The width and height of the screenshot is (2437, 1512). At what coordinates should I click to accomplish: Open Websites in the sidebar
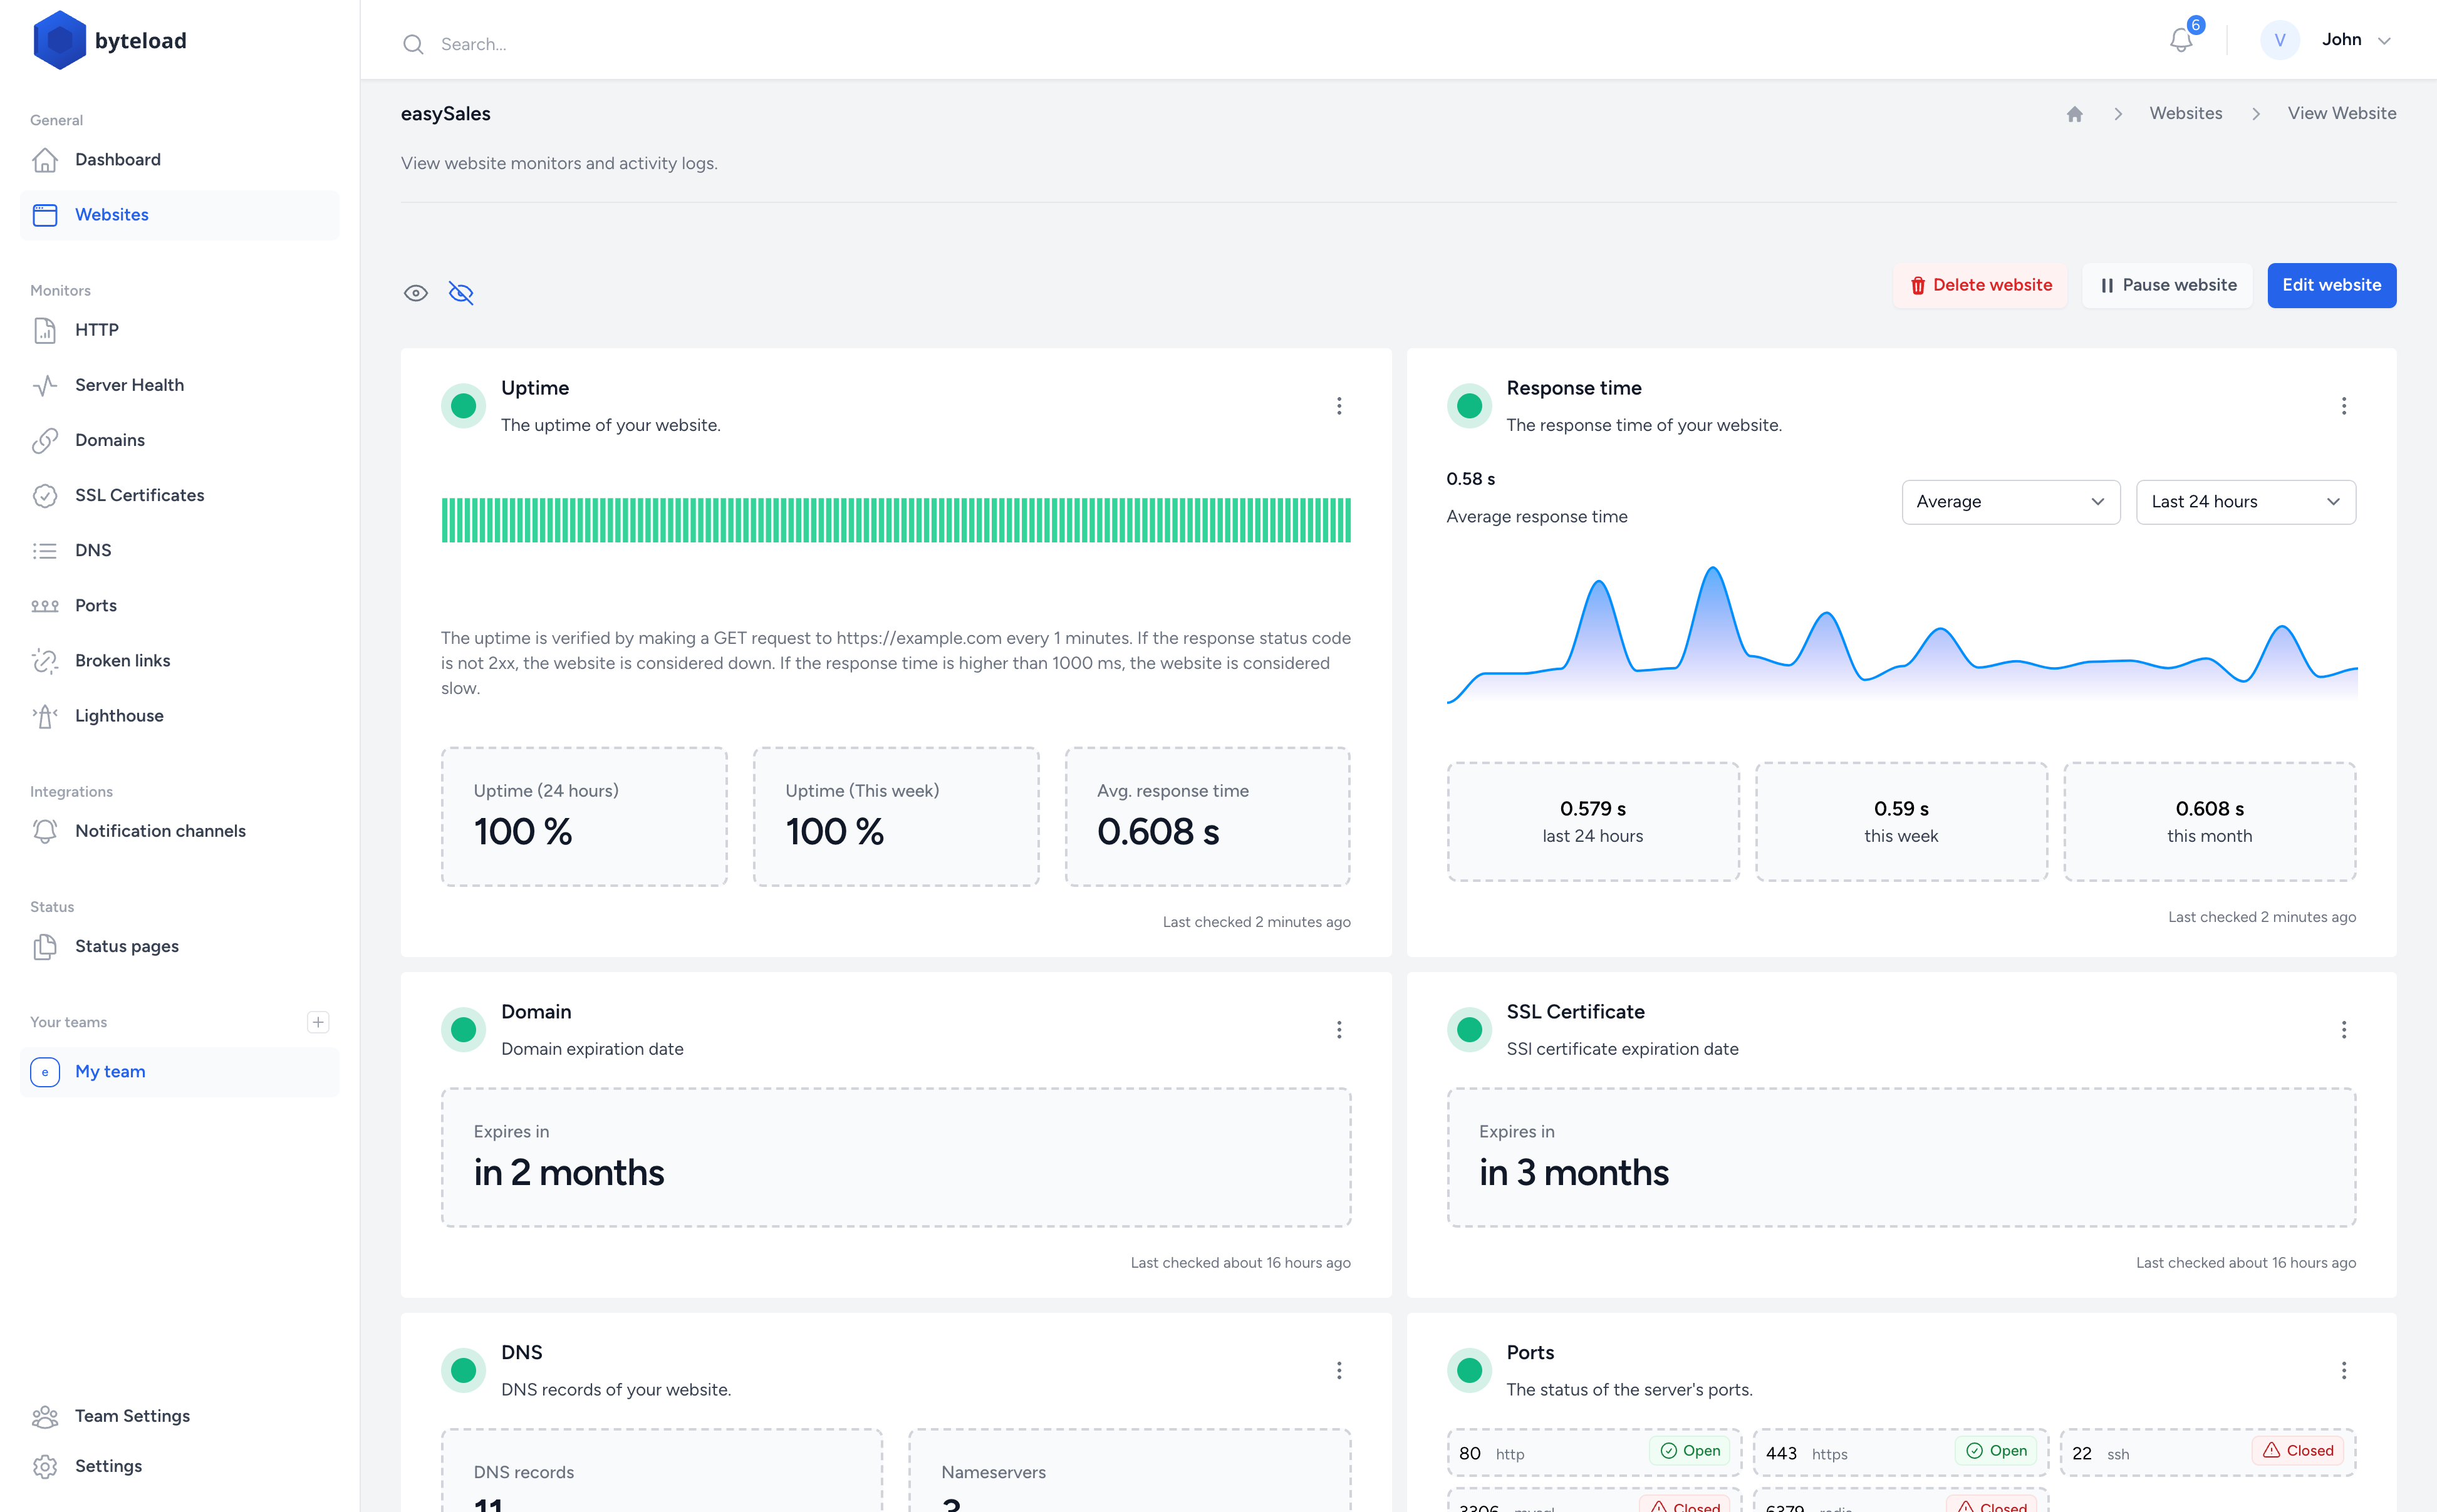(180, 215)
